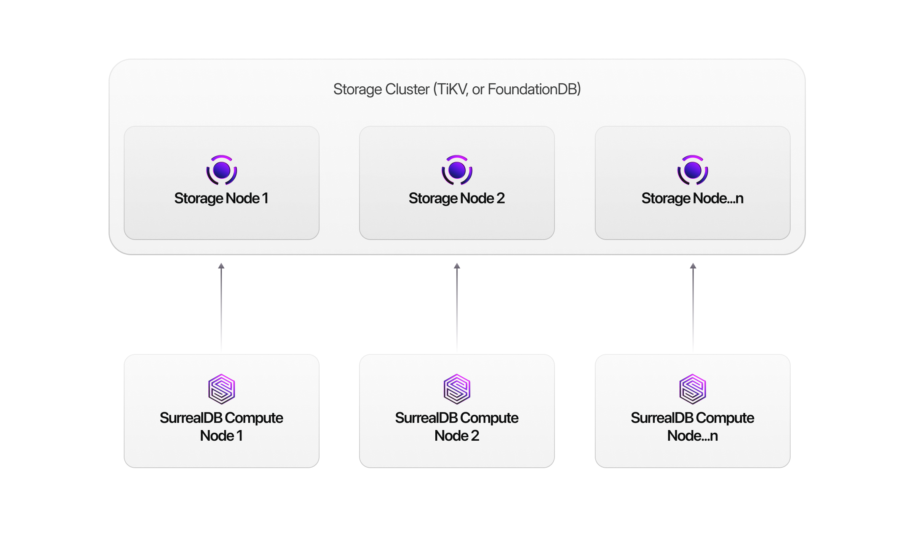This screenshot has height=543, width=914.
Task: Click SurrealDB logo in Compute Node 1
Action: point(222,389)
